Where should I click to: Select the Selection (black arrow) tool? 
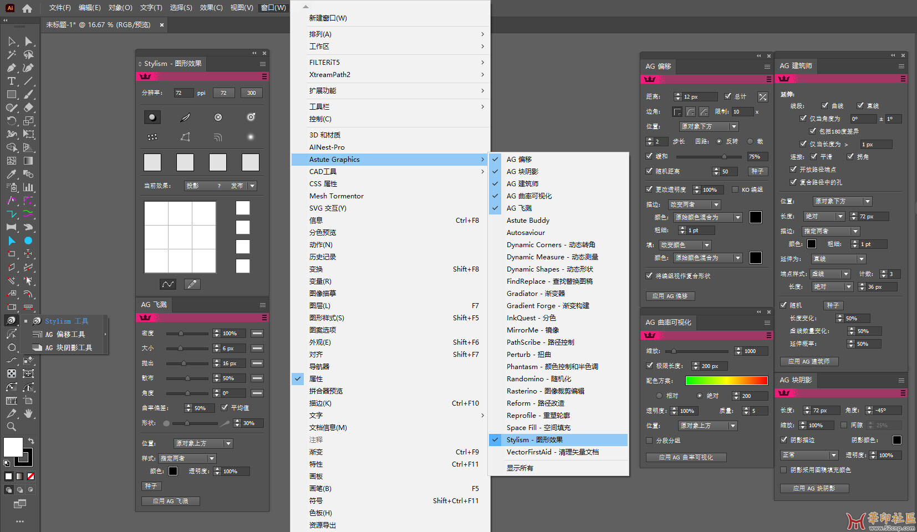click(x=12, y=42)
